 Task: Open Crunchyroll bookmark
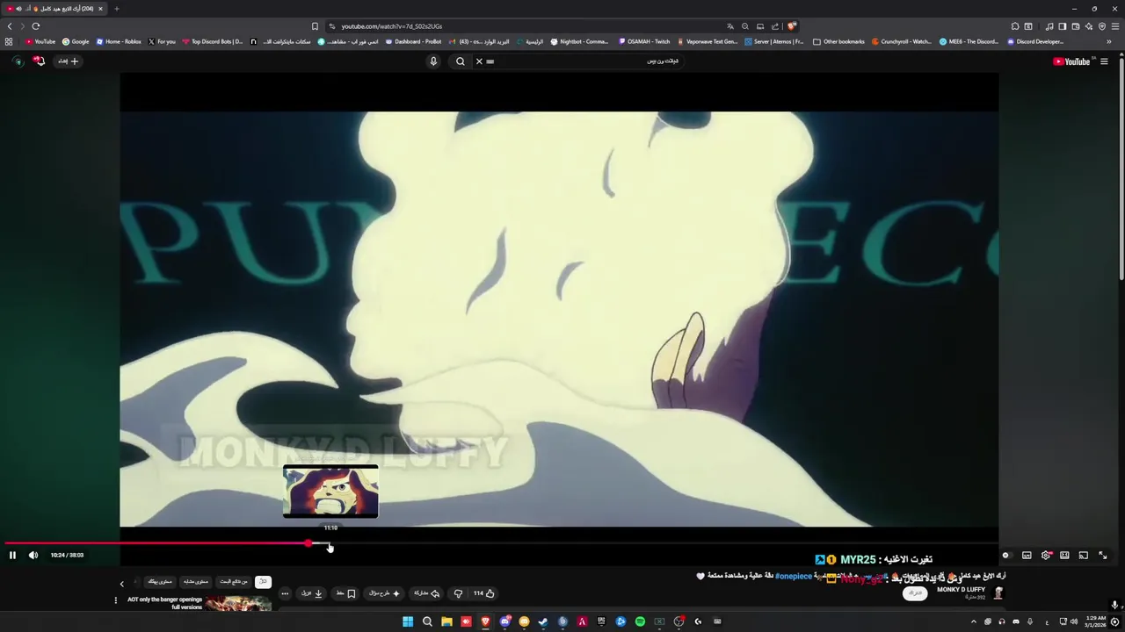click(x=901, y=41)
